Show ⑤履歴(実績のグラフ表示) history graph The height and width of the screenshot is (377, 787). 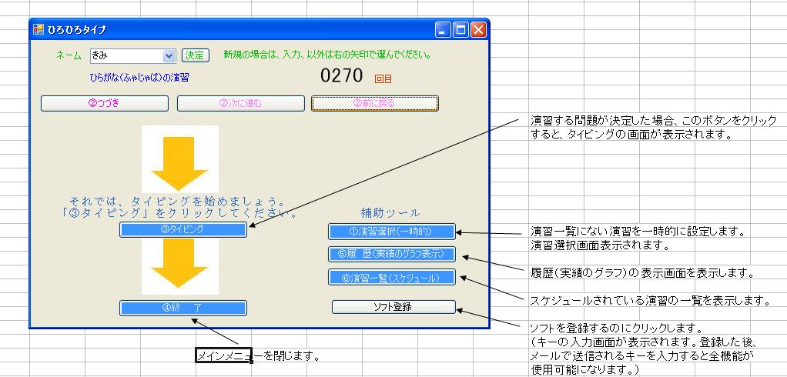point(392,254)
